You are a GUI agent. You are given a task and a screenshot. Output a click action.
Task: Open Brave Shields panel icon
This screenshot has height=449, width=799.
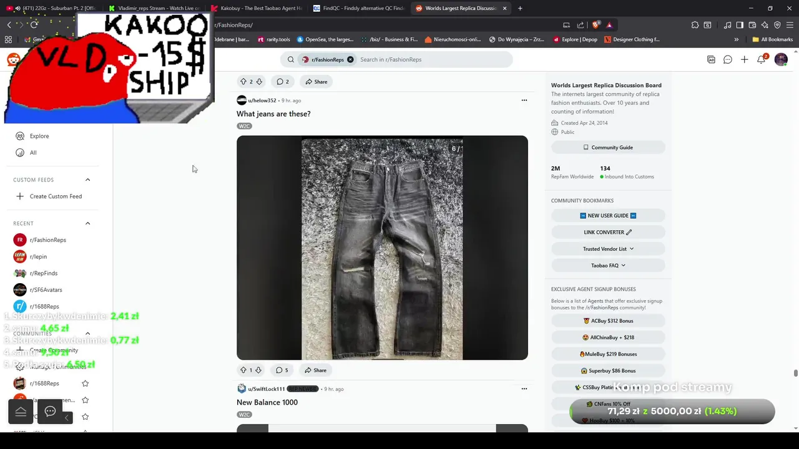coord(596,25)
